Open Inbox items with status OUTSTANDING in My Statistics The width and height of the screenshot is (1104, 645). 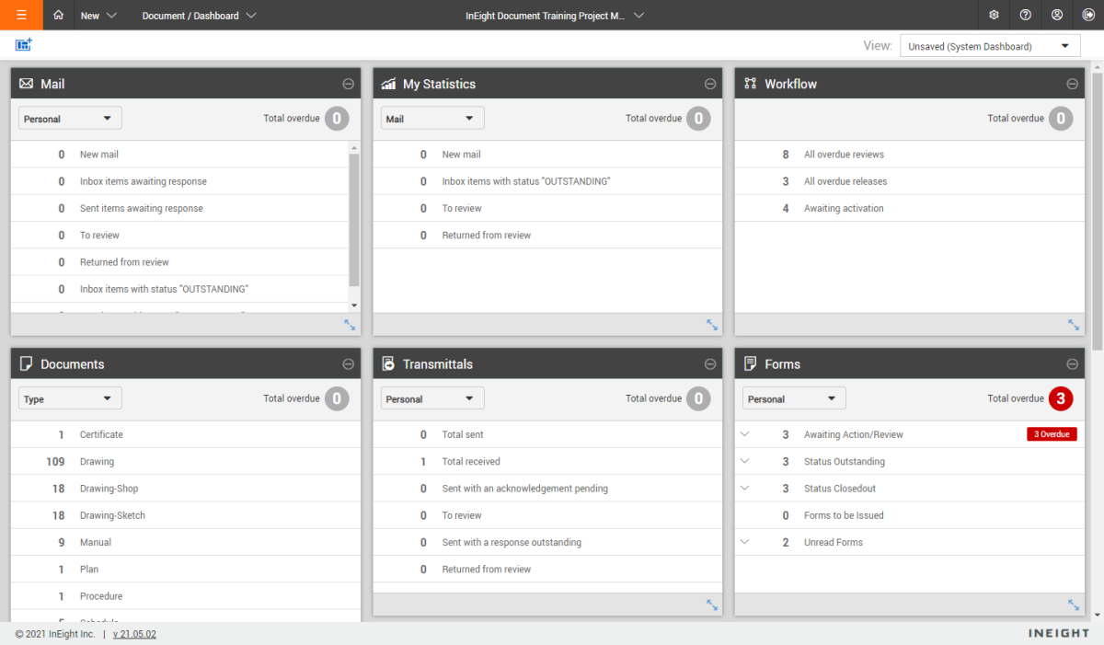[x=547, y=181]
